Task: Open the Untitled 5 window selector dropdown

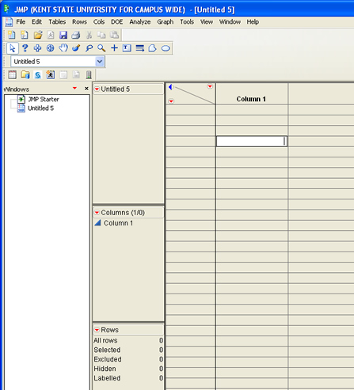Action: click(x=100, y=62)
